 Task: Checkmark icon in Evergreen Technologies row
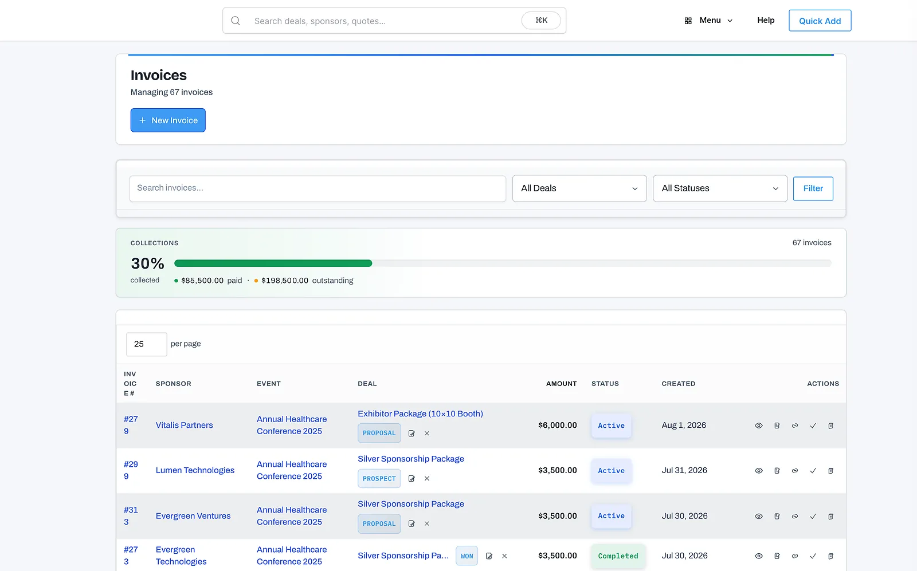[x=813, y=556]
